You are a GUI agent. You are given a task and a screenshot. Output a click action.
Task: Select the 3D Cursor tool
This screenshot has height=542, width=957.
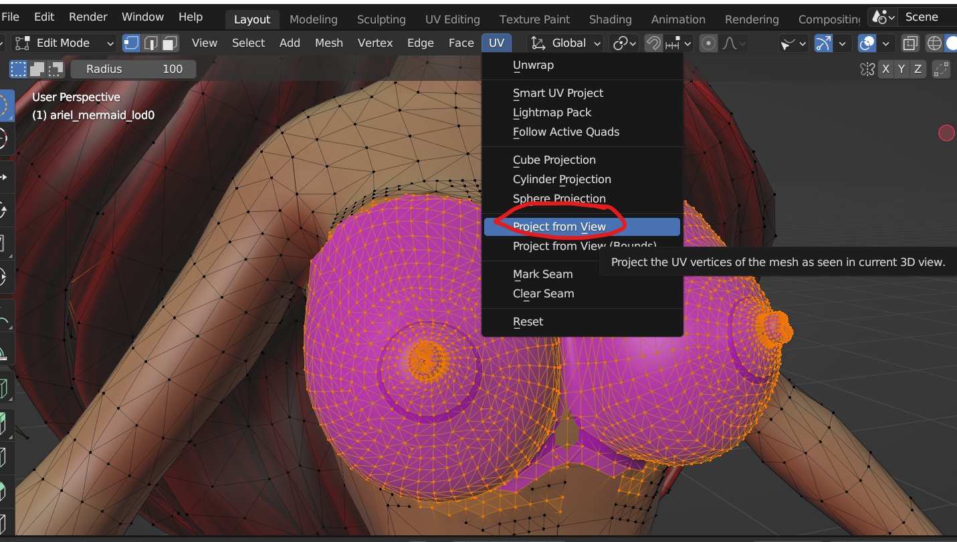point(5,138)
